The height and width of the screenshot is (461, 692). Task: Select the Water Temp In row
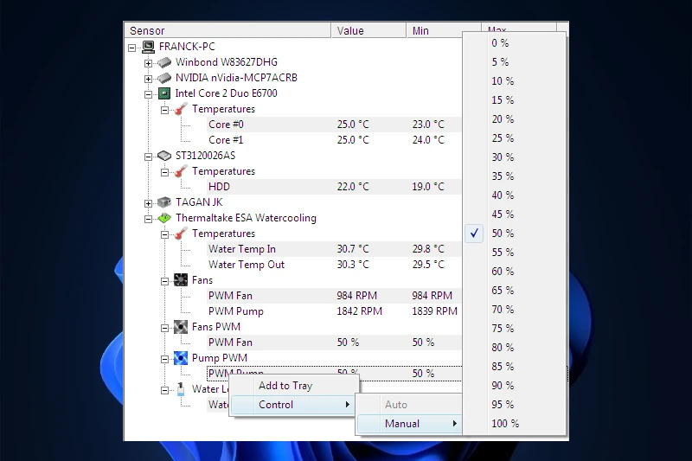334,249
